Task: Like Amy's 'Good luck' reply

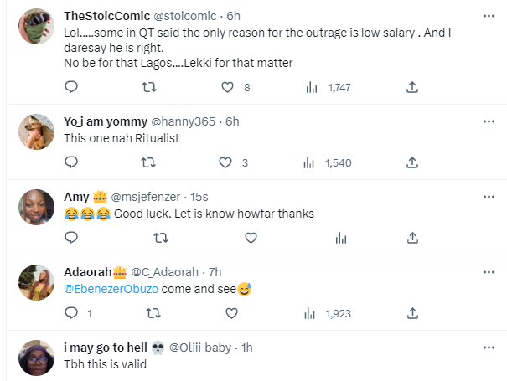Action: pyautogui.click(x=251, y=238)
